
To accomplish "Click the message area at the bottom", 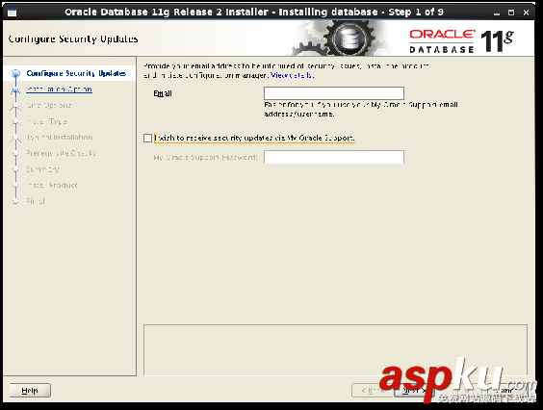I will pyautogui.click(x=335, y=349).
